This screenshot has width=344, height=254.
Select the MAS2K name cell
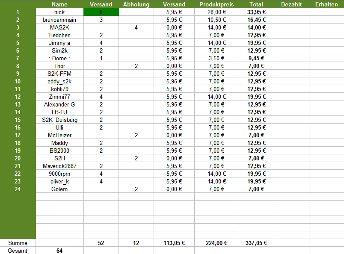coord(59,27)
